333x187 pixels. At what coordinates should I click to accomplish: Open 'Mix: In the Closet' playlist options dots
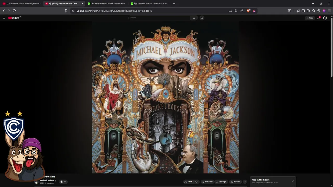(293, 186)
